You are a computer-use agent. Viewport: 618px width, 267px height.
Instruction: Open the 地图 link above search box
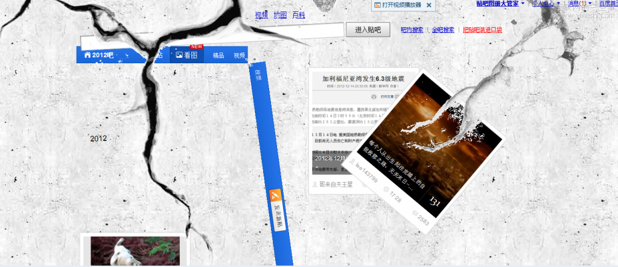[x=280, y=15]
